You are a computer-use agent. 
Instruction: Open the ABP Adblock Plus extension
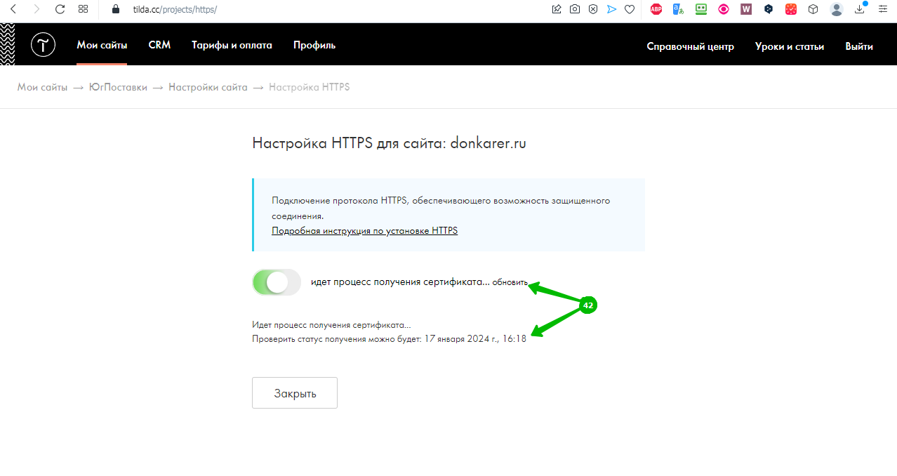[x=656, y=9]
